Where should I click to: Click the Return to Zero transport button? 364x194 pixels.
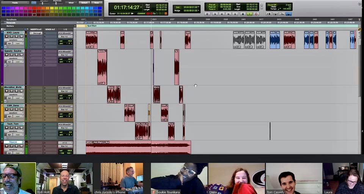click(215, 14)
